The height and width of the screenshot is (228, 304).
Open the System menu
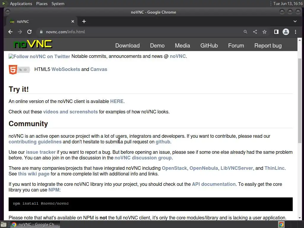coord(58,4)
